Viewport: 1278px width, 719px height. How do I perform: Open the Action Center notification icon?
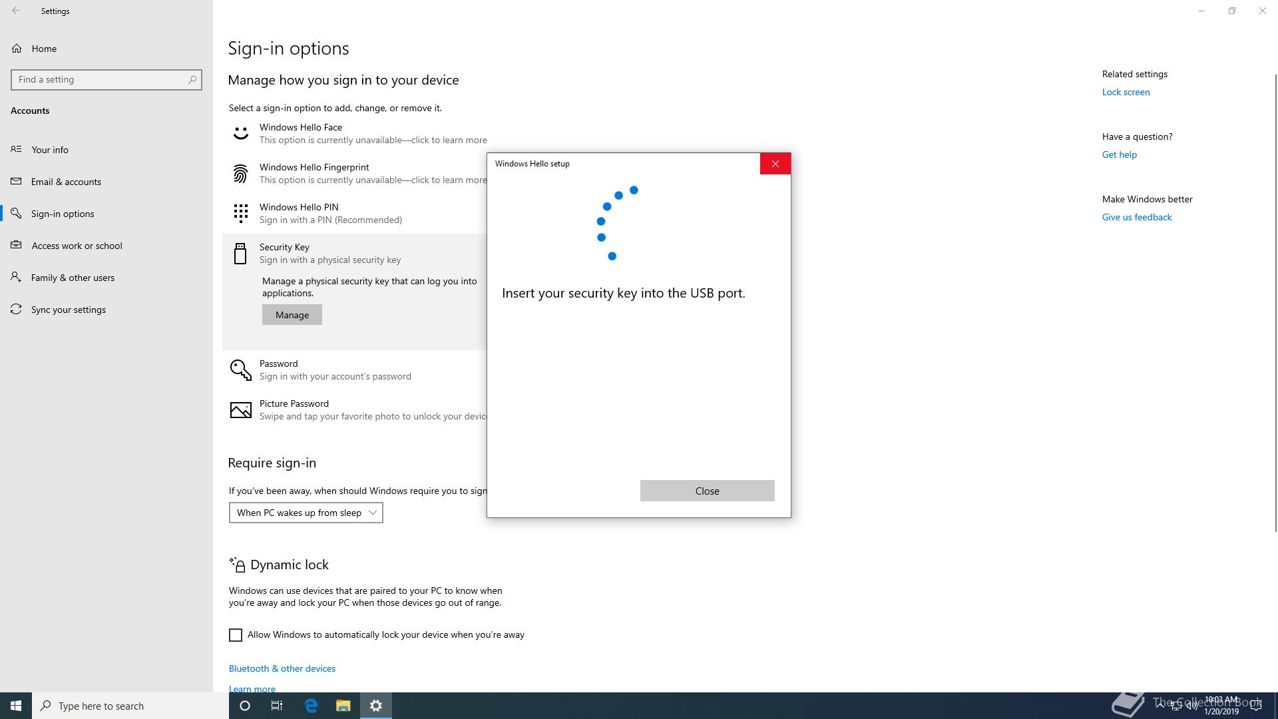click(1256, 706)
